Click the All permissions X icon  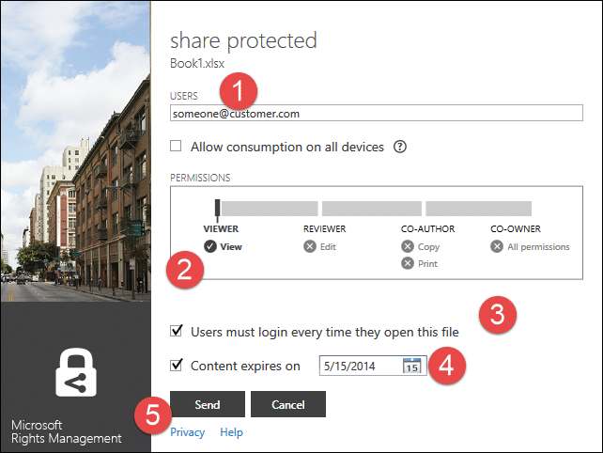[x=497, y=247]
